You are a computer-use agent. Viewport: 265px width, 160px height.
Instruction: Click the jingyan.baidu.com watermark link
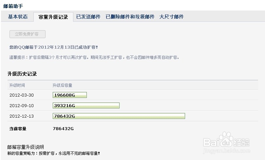coord(227,152)
